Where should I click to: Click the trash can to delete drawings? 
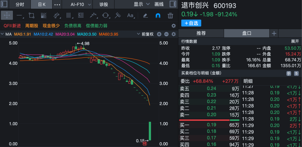(x=170, y=15)
